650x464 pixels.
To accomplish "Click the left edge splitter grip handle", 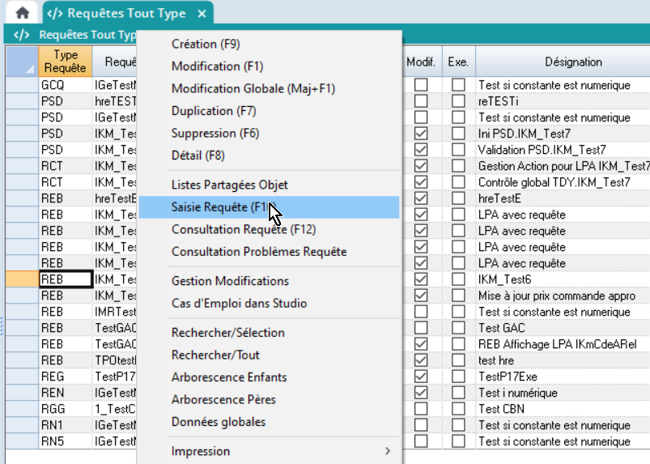I will (x=2, y=324).
